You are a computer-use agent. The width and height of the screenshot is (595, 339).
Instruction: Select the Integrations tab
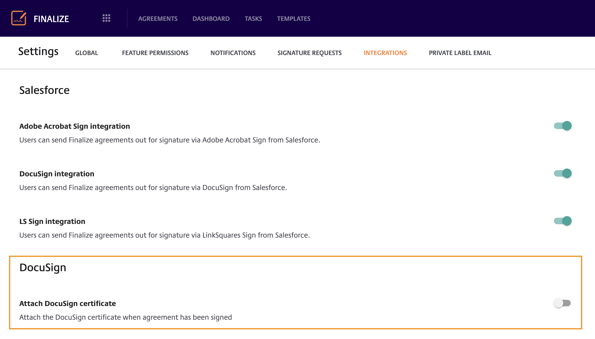[x=385, y=53]
